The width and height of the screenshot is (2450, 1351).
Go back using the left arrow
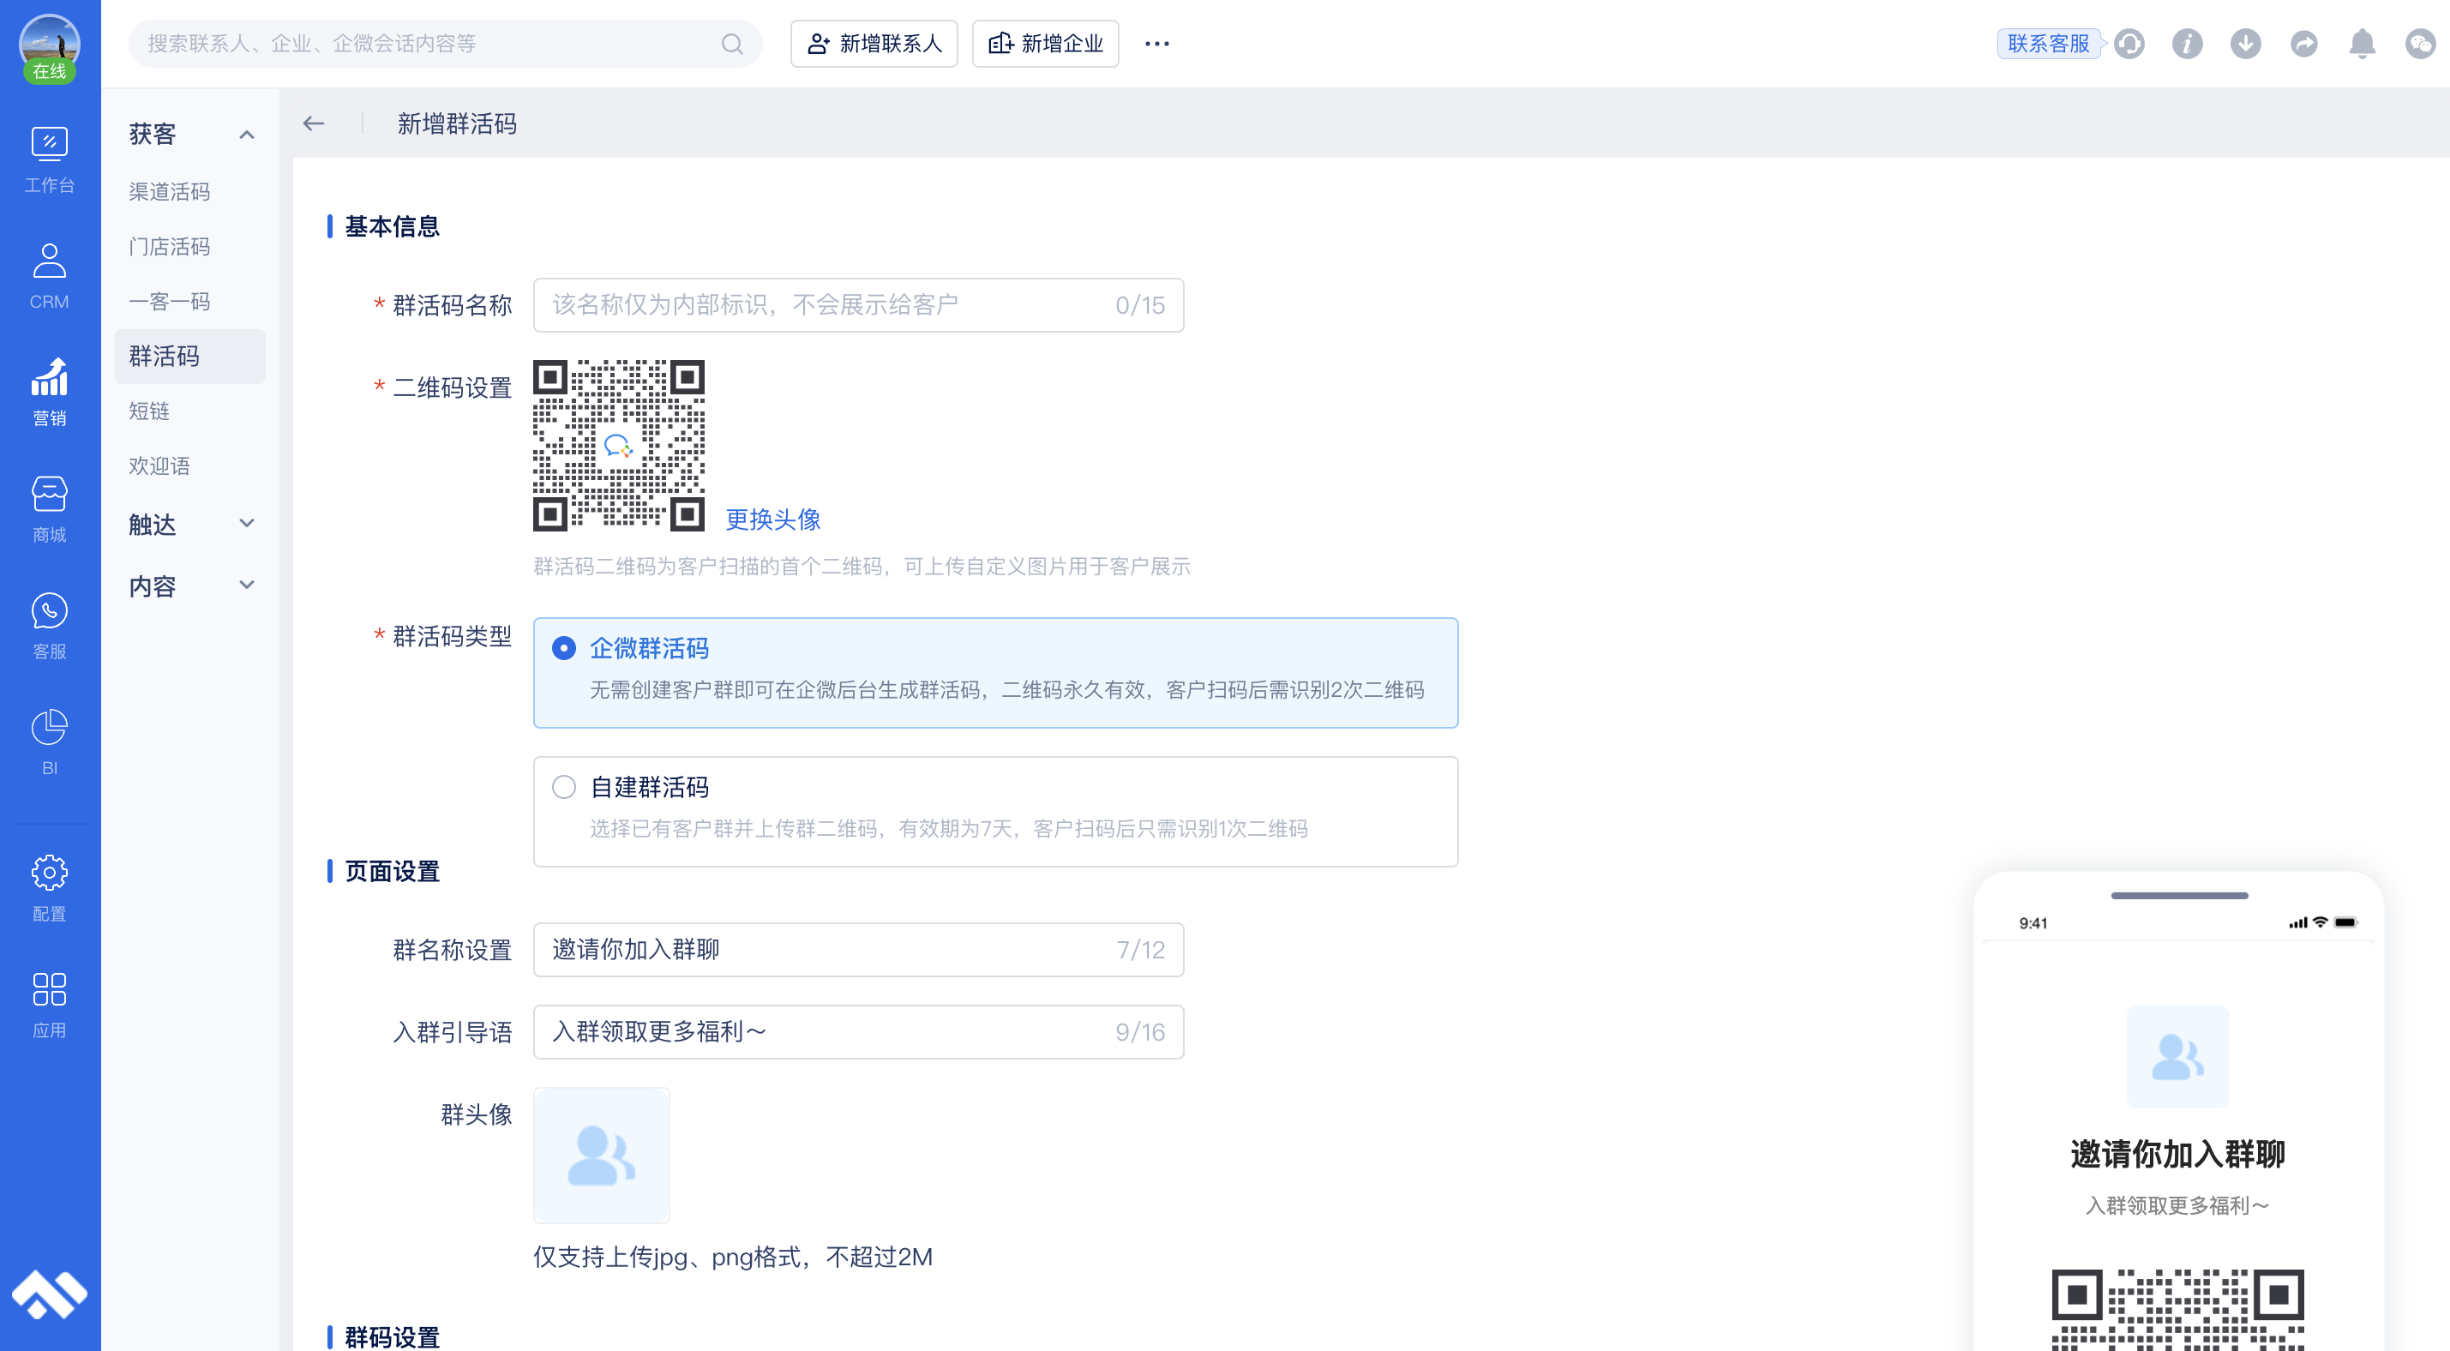(314, 123)
